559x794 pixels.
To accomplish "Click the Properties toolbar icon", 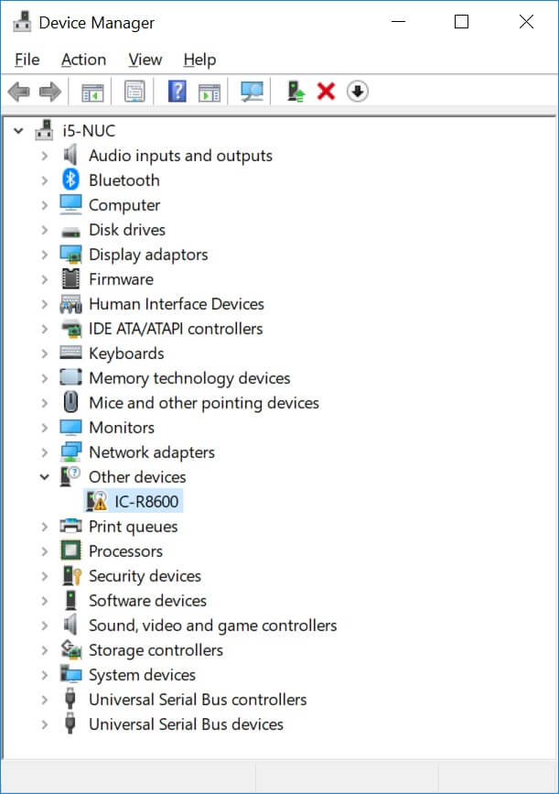I will click(135, 92).
